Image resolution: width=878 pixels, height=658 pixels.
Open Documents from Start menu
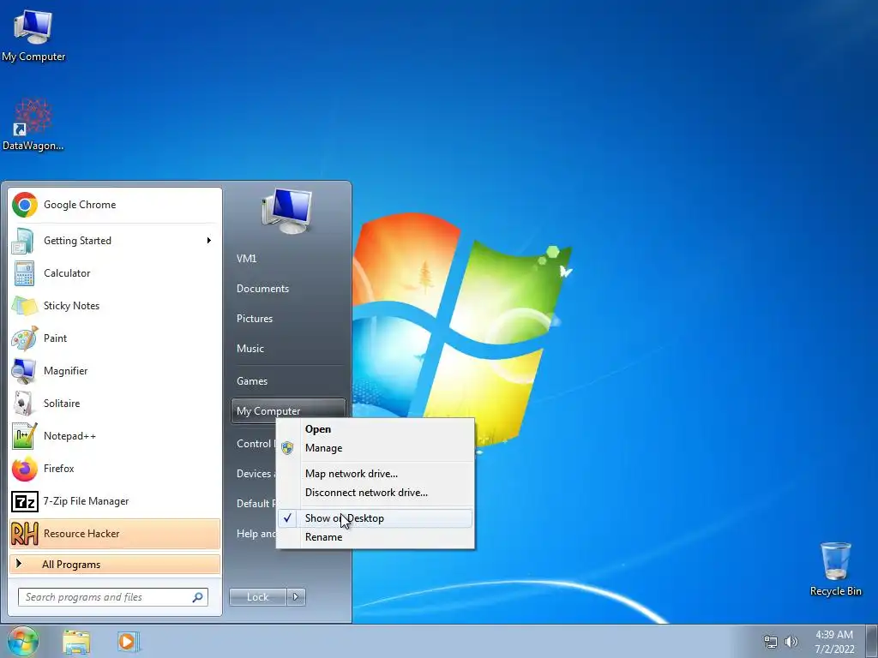288,289
